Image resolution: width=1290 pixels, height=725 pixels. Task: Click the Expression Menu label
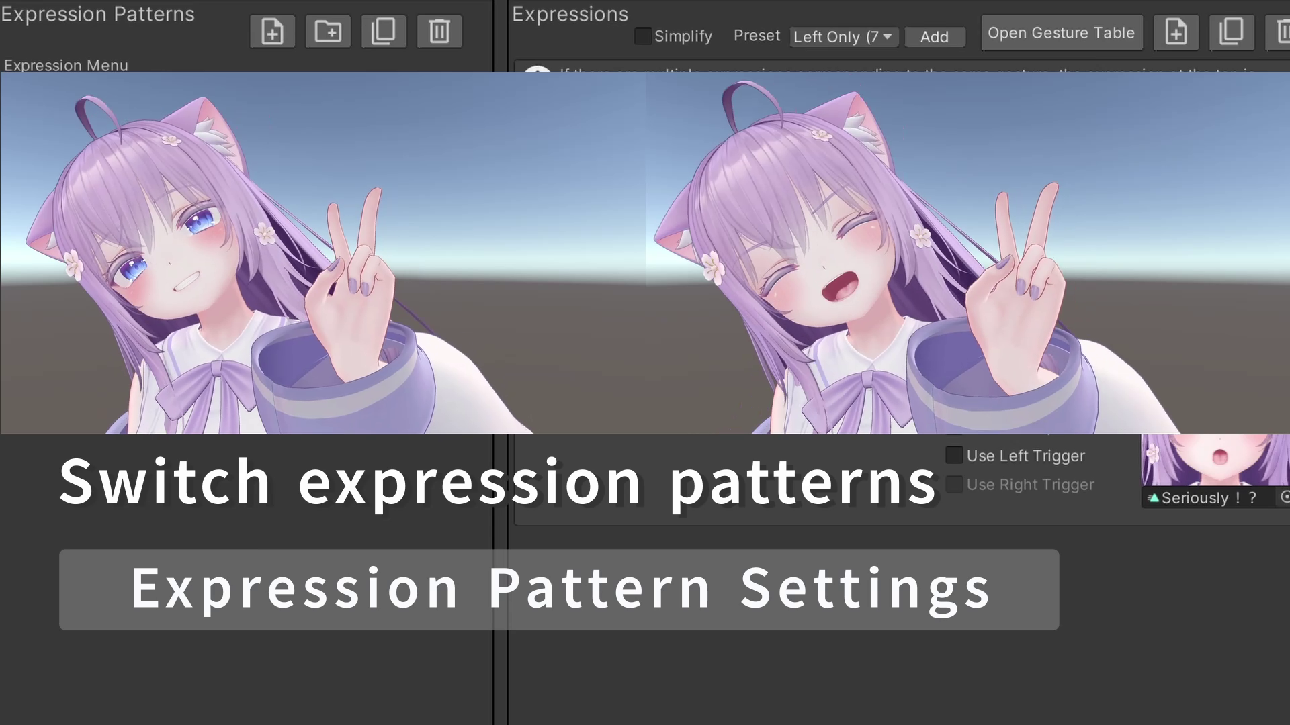click(x=66, y=65)
